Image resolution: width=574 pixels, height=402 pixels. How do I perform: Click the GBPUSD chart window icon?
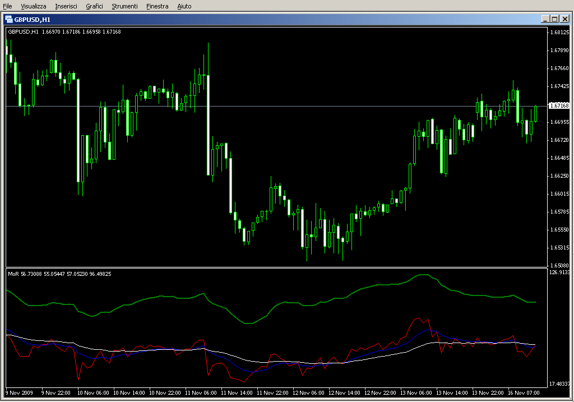point(9,19)
